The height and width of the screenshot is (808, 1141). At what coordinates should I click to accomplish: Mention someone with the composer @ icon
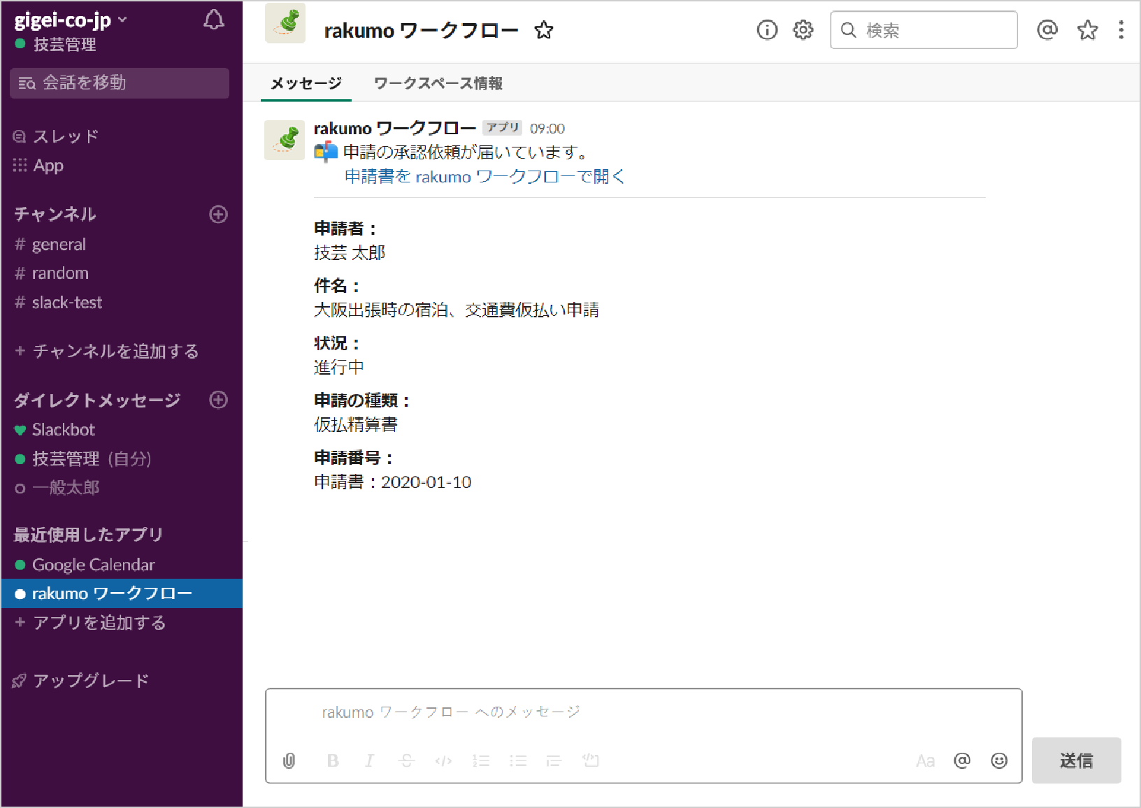click(x=962, y=760)
